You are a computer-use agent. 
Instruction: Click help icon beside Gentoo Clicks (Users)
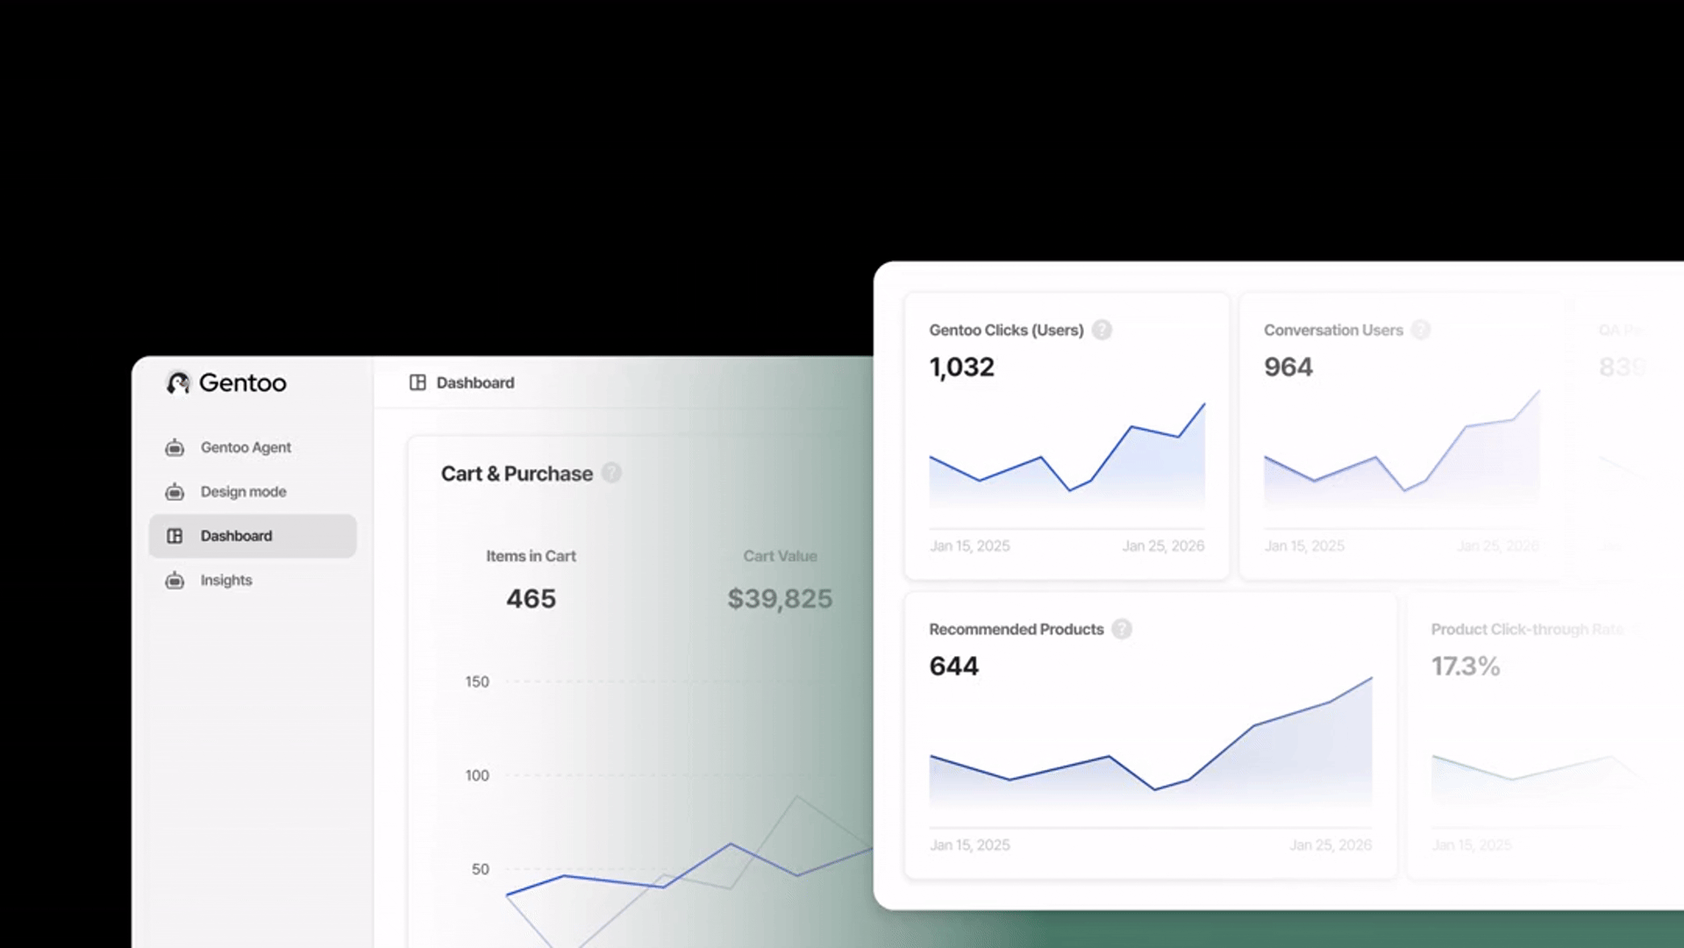pos(1102,330)
